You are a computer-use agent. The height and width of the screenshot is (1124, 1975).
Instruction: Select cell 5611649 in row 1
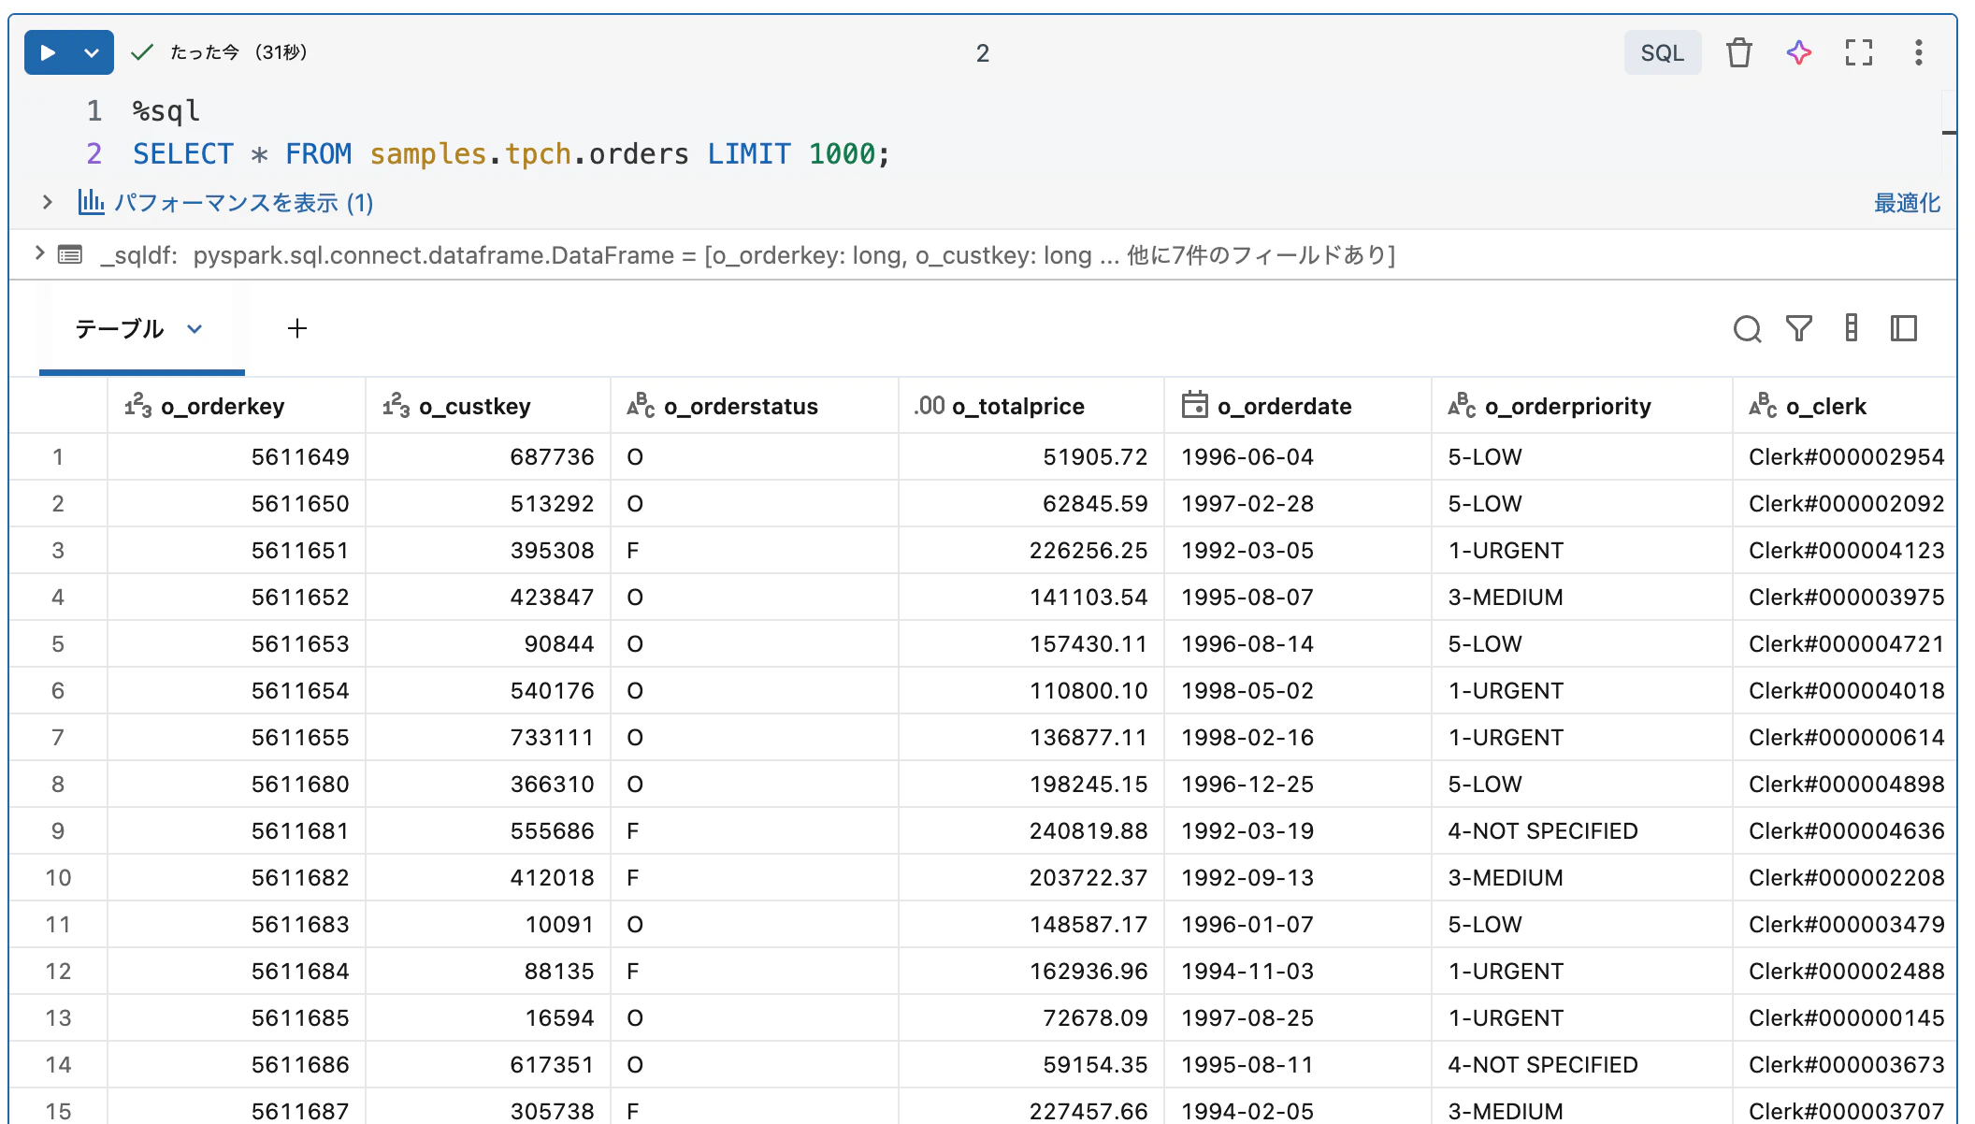[x=236, y=457]
